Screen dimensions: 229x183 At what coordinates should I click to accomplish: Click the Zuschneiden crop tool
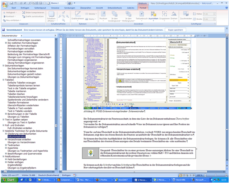pyautogui.click(x=185, y=16)
